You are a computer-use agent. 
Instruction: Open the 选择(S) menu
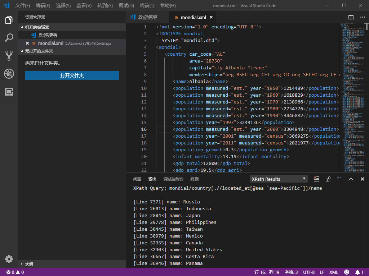[x=63, y=6]
